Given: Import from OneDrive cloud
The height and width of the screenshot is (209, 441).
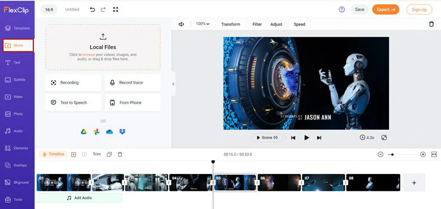Looking at the screenshot, I should 110,132.
